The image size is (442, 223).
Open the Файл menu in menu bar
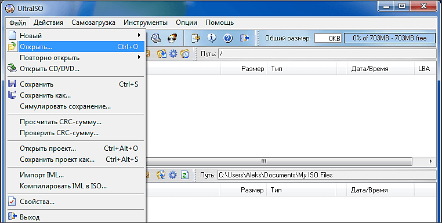tap(17, 23)
